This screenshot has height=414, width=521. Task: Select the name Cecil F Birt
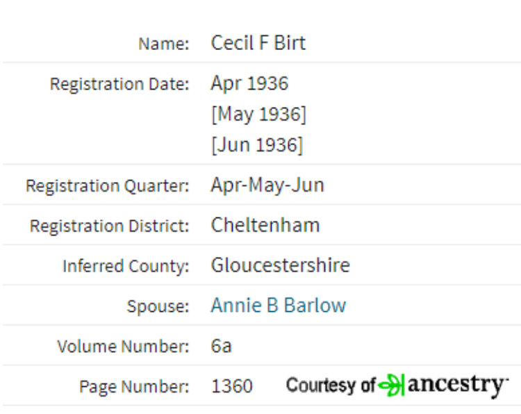click(x=258, y=43)
